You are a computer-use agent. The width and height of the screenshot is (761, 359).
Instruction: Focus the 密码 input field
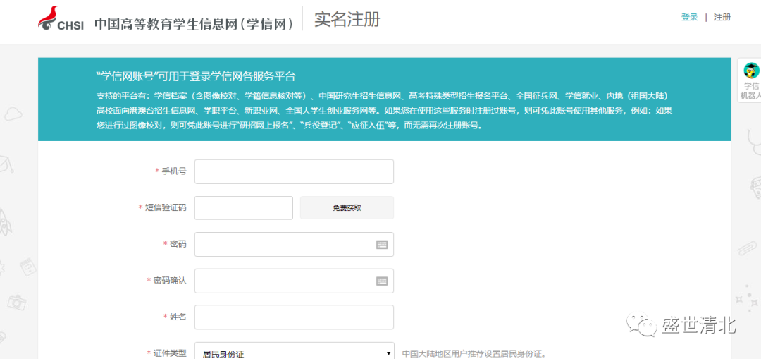(294, 244)
